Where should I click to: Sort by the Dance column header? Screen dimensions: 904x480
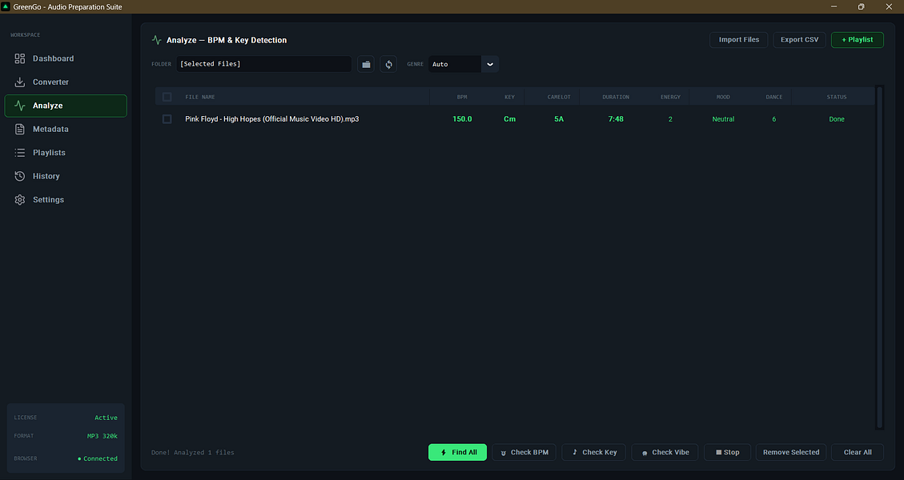tap(773, 97)
